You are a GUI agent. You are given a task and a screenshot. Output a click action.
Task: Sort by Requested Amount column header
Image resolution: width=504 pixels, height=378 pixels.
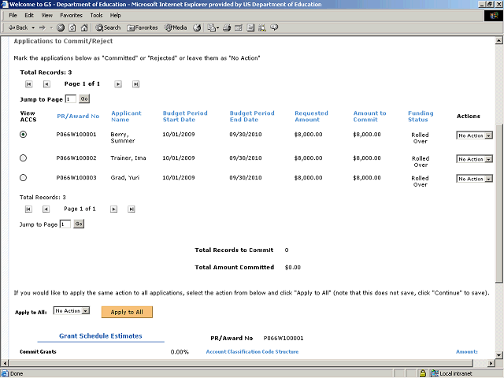311,117
